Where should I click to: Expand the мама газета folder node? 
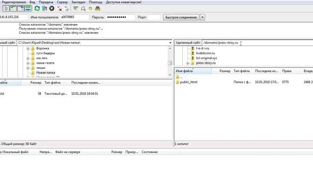[x=28, y=63]
